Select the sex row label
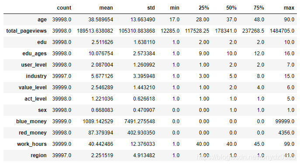Viewport: 300px width, 165px height. (x=42, y=110)
